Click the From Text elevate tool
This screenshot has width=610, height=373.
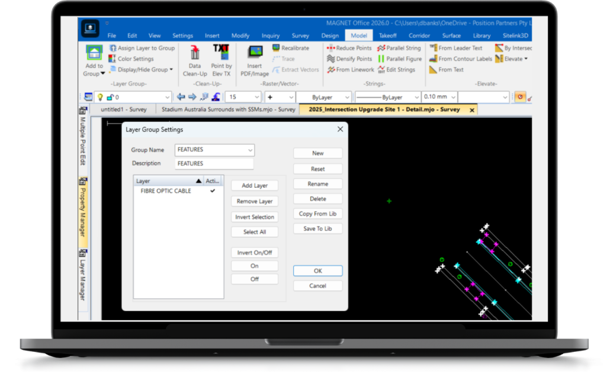click(447, 70)
